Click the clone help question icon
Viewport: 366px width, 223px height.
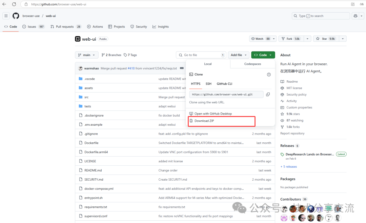[269, 75]
